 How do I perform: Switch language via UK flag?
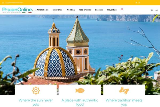(x=122, y=9)
